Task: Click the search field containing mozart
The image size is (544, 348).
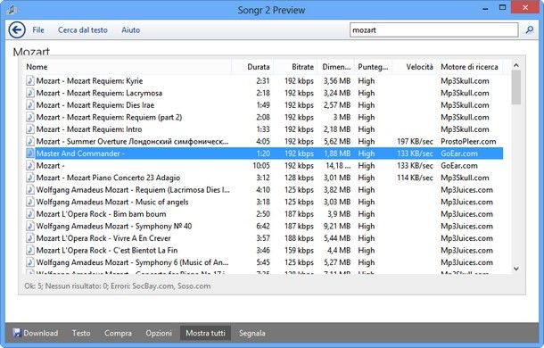Action: click(433, 29)
